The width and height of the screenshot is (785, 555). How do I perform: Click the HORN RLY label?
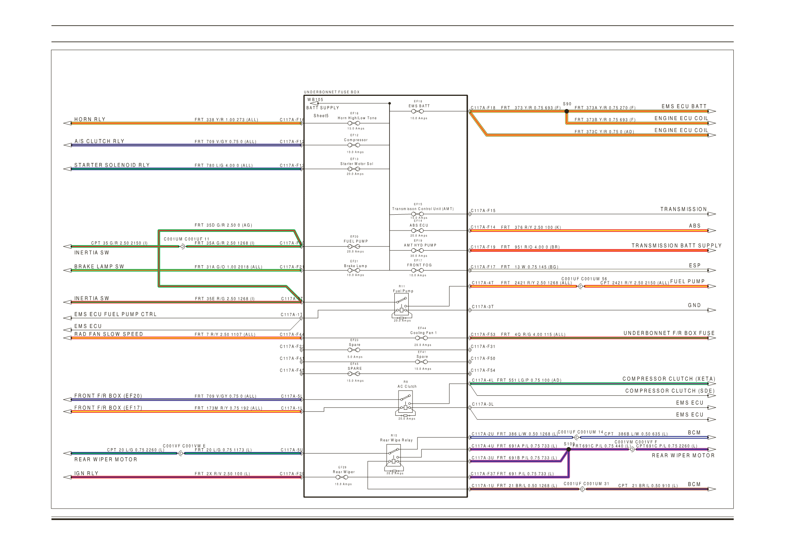click(x=90, y=119)
